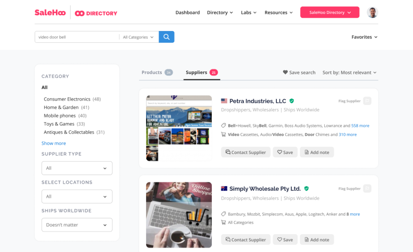413x252 pixels.
Task: Click Show more under categories
Action: click(x=54, y=143)
